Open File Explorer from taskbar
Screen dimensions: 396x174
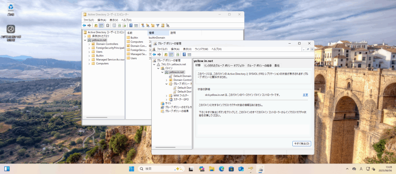point(212,169)
